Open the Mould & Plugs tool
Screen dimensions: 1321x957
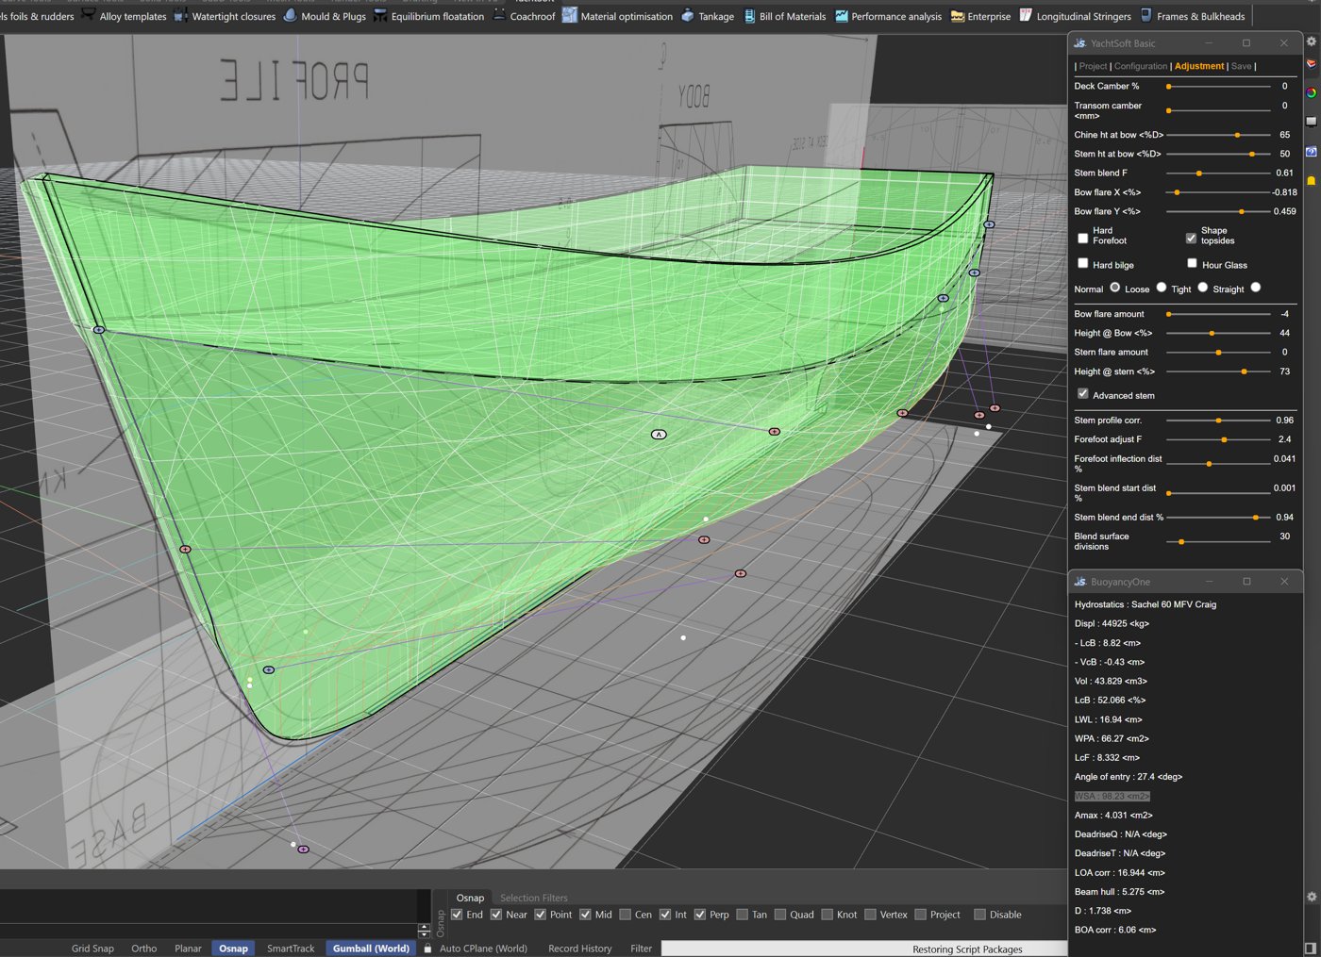pyautogui.click(x=325, y=16)
